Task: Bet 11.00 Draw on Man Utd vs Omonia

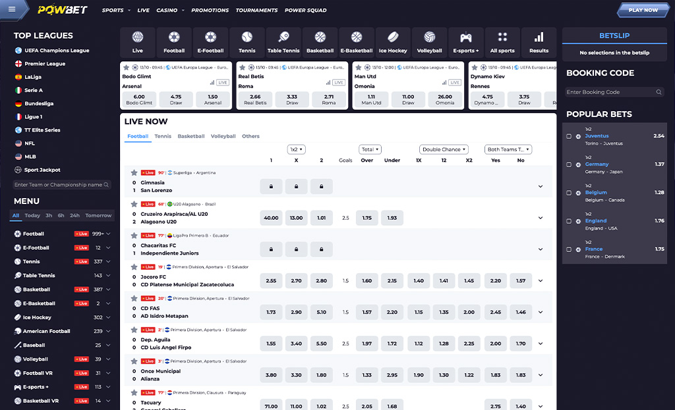Action: (408, 99)
